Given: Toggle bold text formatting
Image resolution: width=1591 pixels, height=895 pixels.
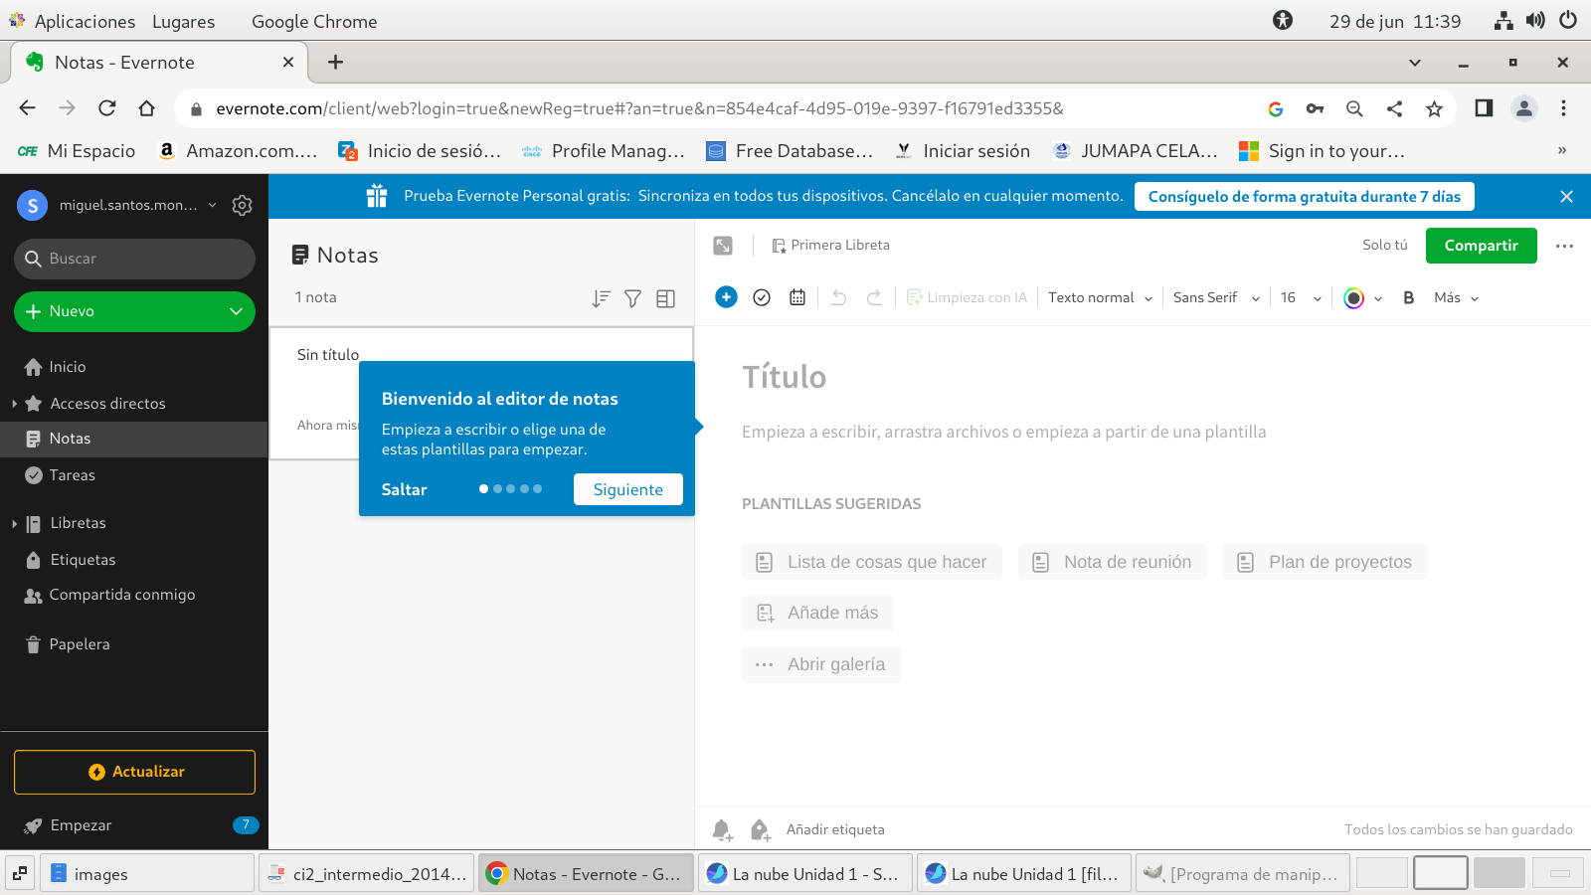Looking at the screenshot, I should 1408,297.
